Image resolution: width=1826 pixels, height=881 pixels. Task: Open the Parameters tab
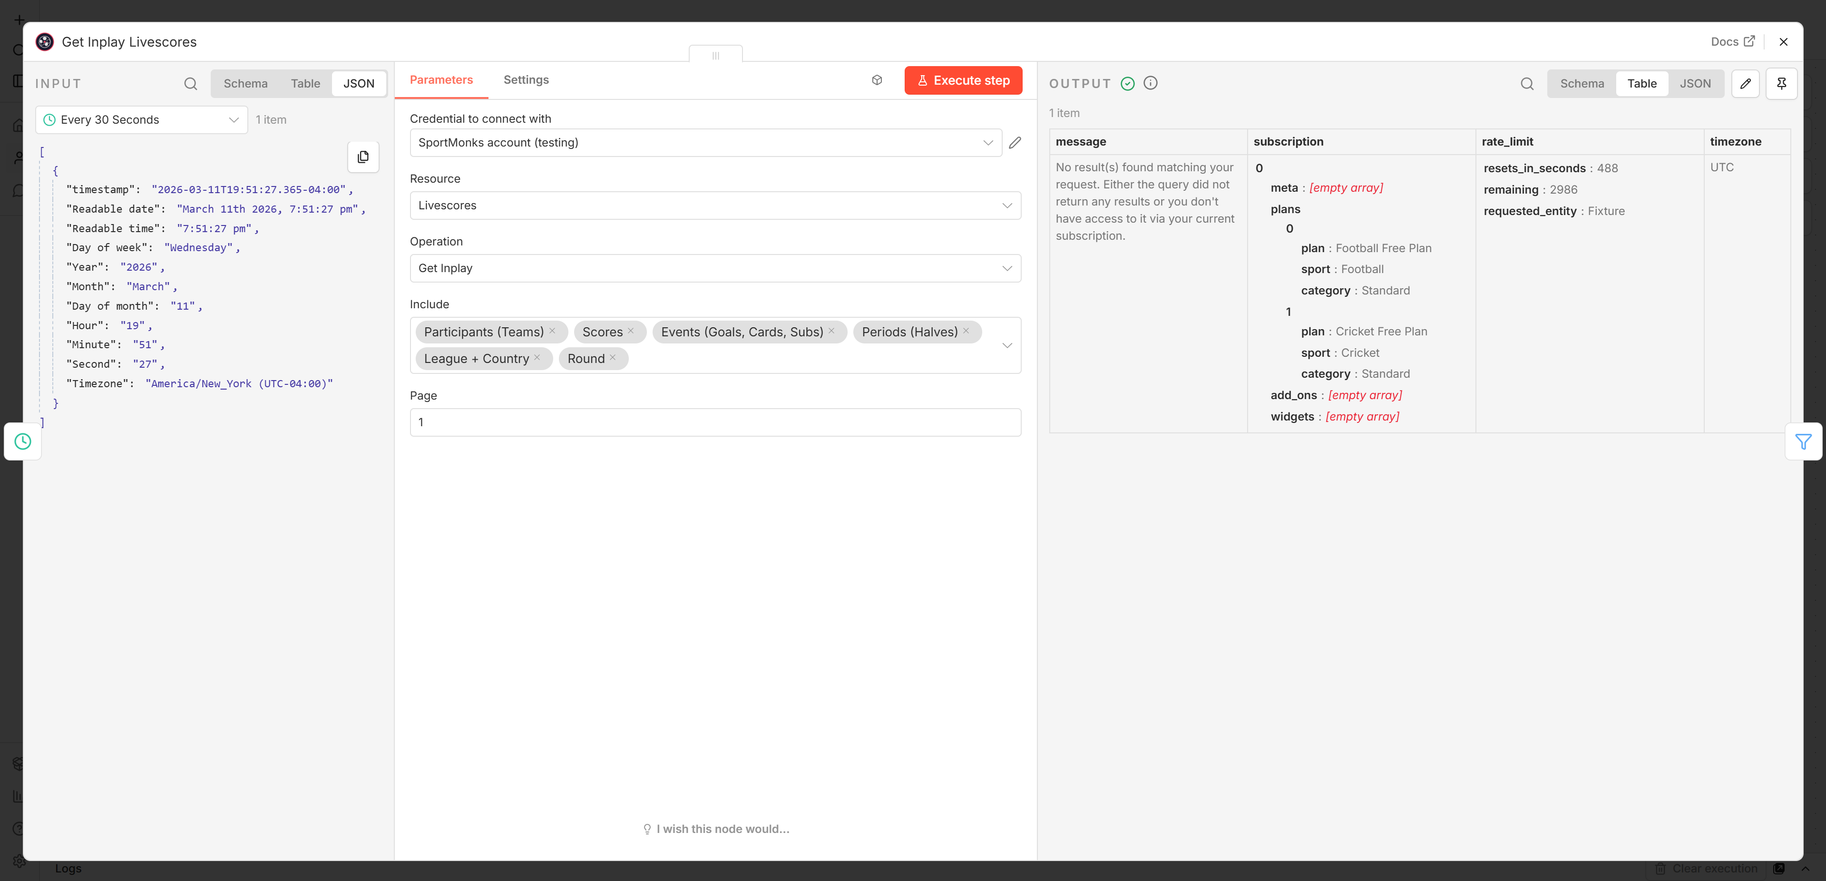(441, 80)
